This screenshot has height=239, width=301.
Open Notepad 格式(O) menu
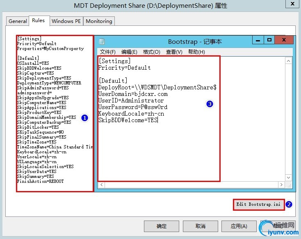coord(151,52)
